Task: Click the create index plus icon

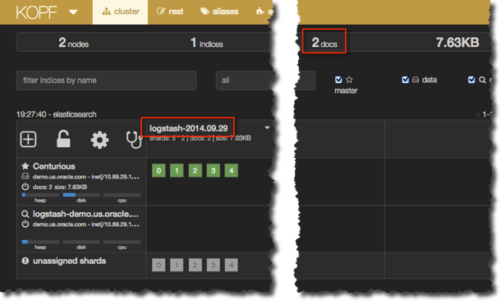Action: (x=28, y=140)
